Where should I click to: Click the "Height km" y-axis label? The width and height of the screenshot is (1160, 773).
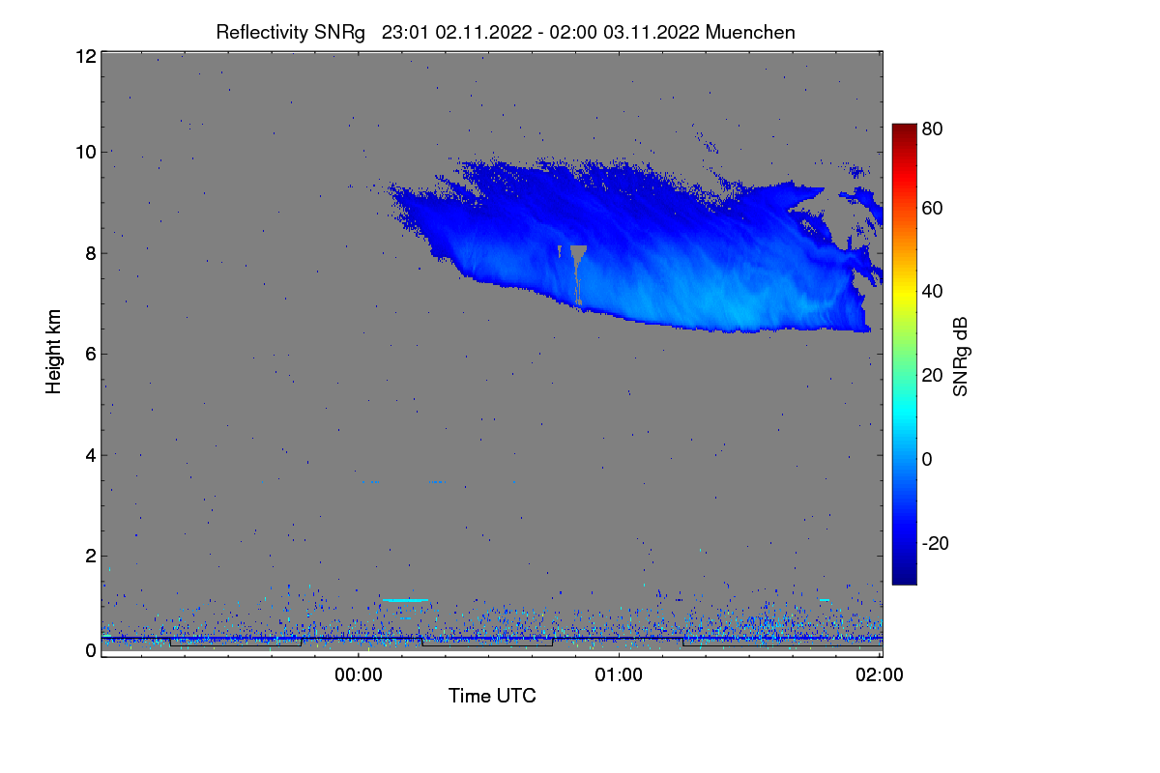click(x=54, y=351)
